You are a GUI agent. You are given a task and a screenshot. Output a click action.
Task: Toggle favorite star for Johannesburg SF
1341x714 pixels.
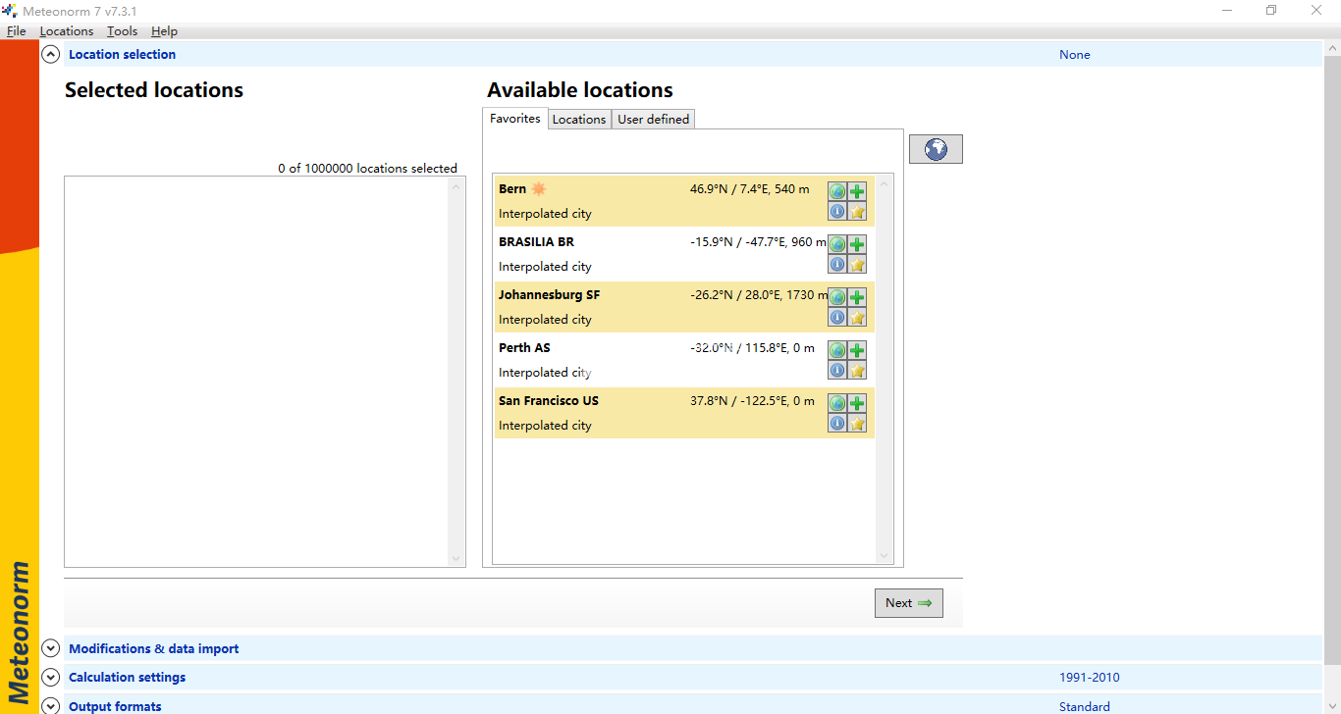pyautogui.click(x=857, y=317)
